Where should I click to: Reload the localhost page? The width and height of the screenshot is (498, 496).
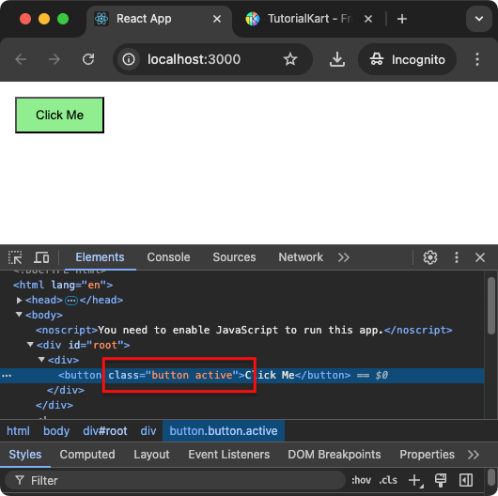coord(88,59)
